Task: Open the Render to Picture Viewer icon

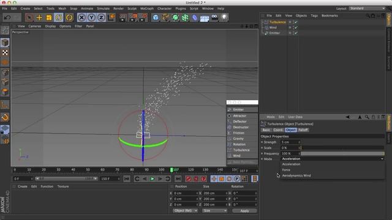Action: tap(133, 18)
